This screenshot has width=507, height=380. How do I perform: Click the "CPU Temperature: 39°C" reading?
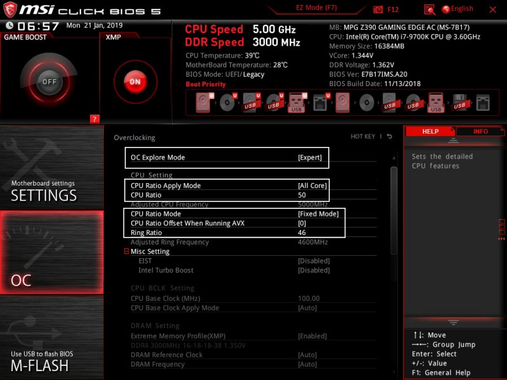click(222, 56)
